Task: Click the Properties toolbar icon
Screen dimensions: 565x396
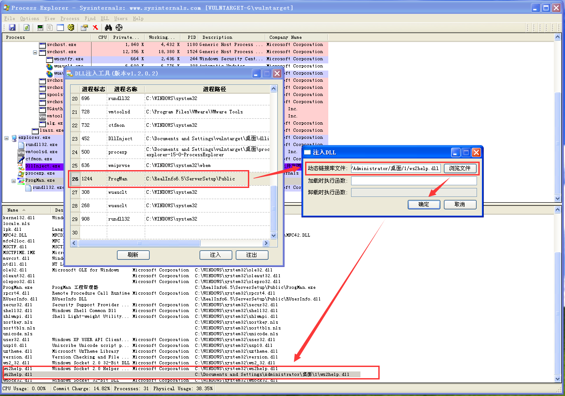Action: point(84,28)
